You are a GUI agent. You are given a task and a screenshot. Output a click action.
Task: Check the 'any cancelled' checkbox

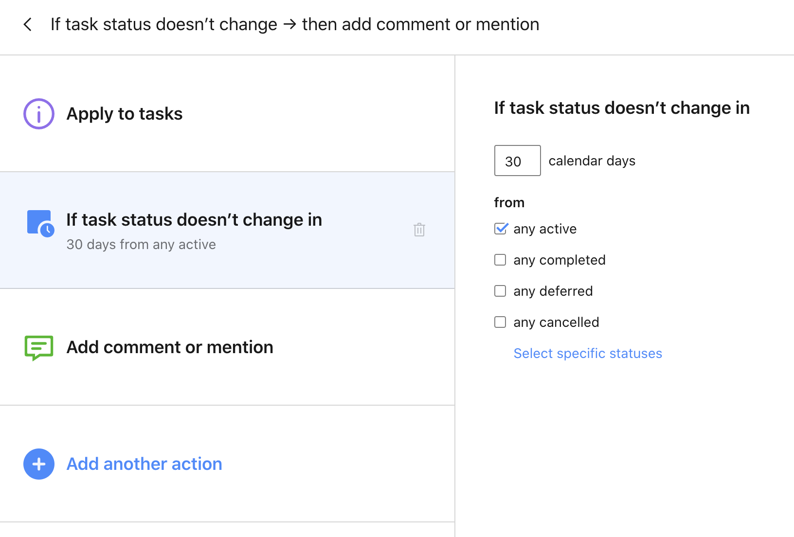pyautogui.click(x=500, y=322)
